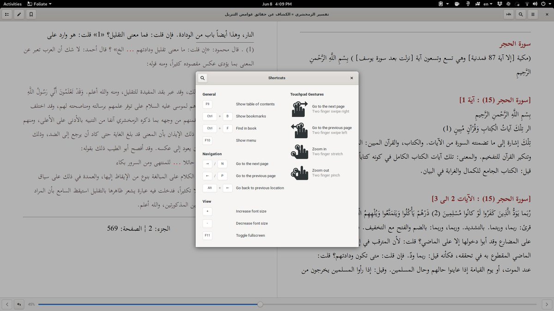Click the Zoom out pinch gesture icon
The height and width of the screenshot is (311, 554).
click(x=300, y=173)
